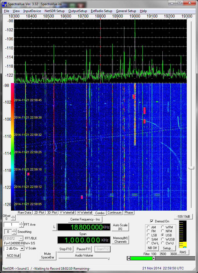Viewport: 198px width, 273px height.
Task: Open Memory(M) Channels
Action: 120,240
